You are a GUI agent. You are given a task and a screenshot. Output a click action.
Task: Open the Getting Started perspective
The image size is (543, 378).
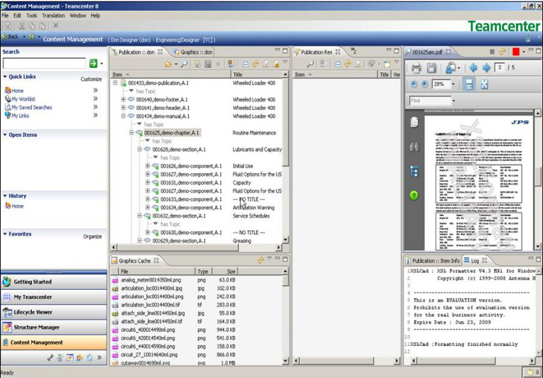click(x=54, y=282)
